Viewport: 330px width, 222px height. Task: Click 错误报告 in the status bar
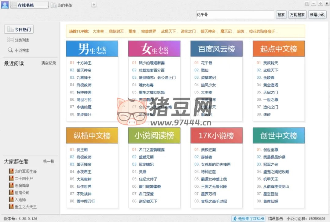coord(275,219)
